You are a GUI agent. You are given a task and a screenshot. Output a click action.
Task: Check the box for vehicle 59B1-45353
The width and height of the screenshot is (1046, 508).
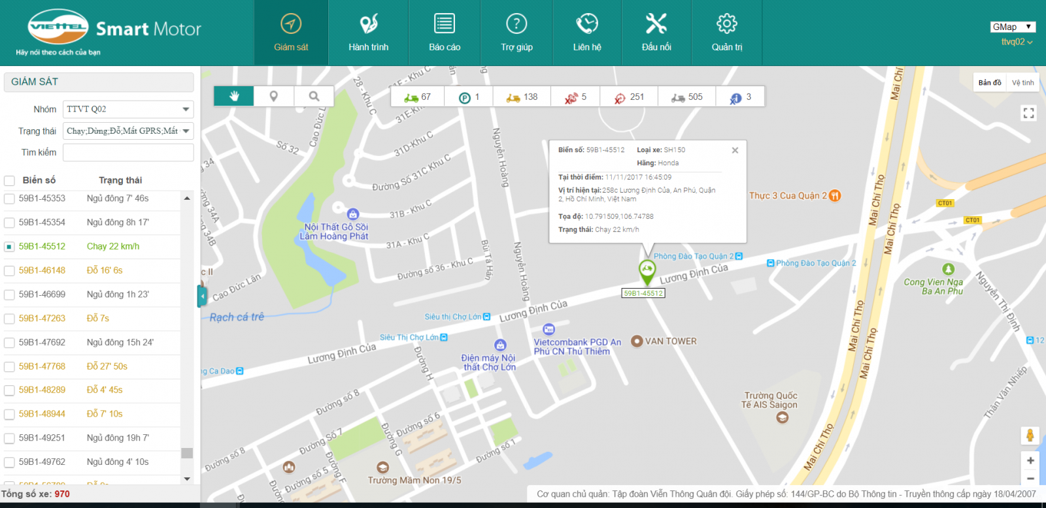pyautogui.click(x=10, y=198)
